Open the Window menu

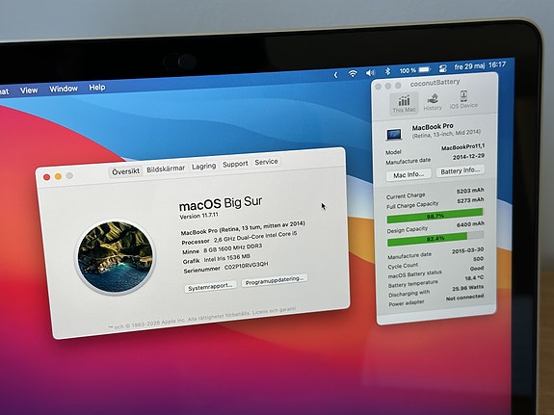(64, 89)
